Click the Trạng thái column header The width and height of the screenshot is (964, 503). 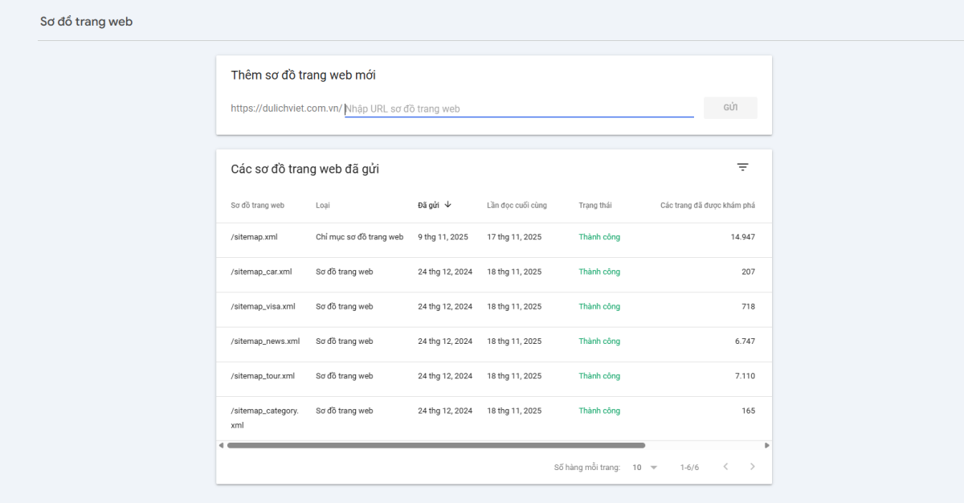[x=594, y=204]
